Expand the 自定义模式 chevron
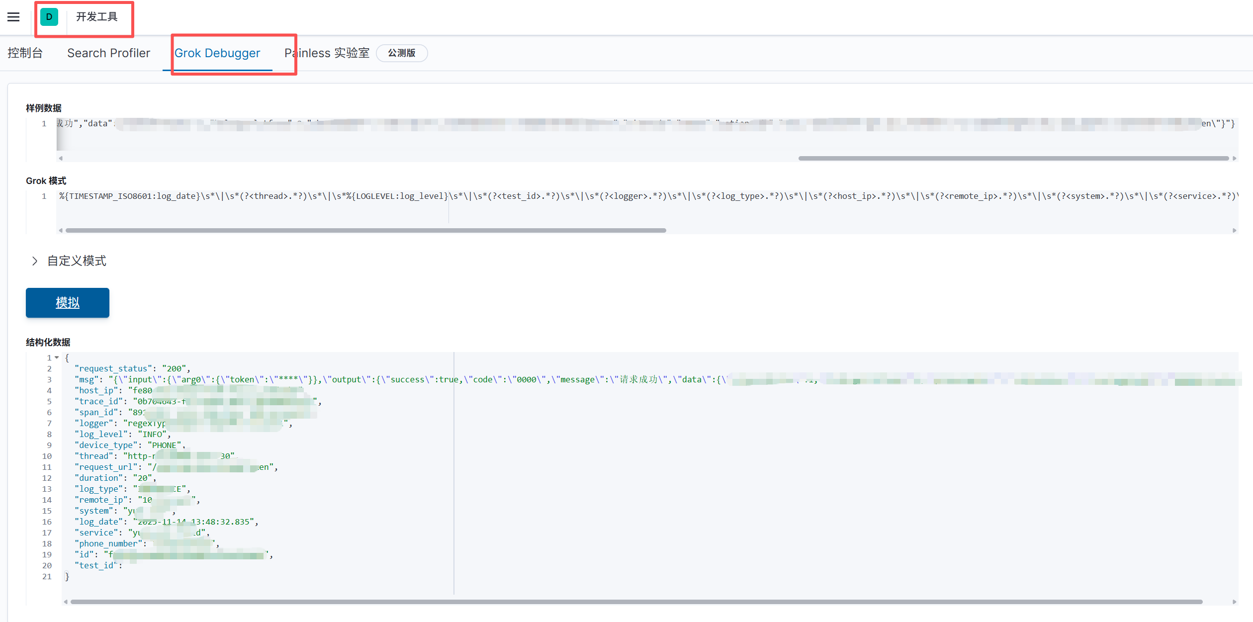 [35, 261]
